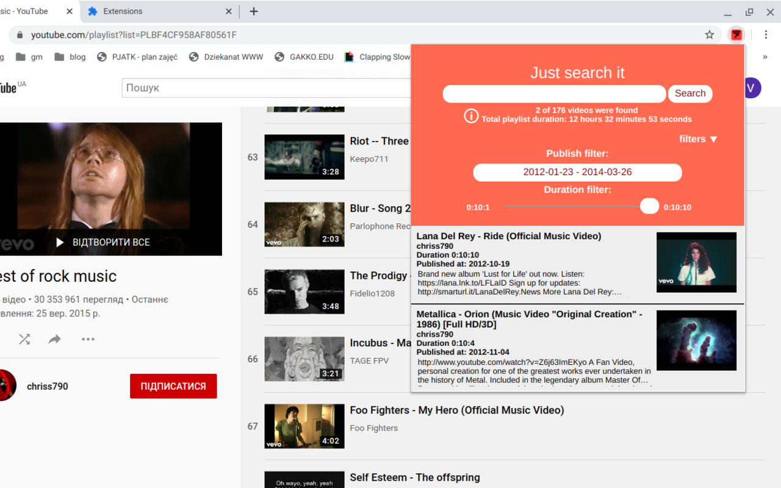Screen dimensions: 781x488
Task: Open Self Esteem - The offspring title
Action: click(415, 478)
